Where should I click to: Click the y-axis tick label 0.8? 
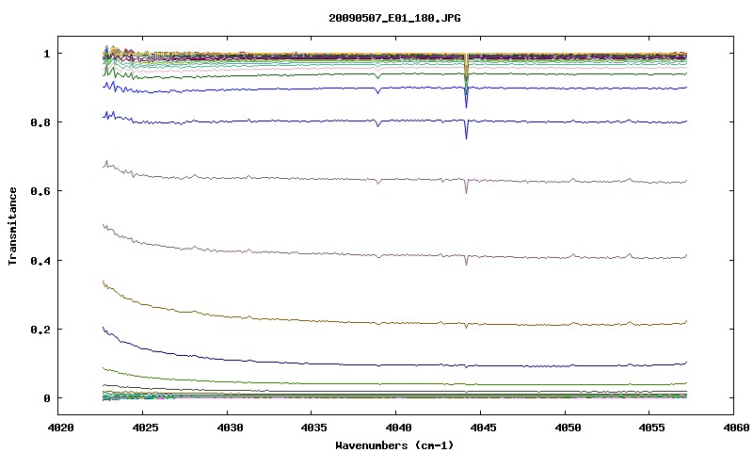pyautogui.click(x=40, y=122)
